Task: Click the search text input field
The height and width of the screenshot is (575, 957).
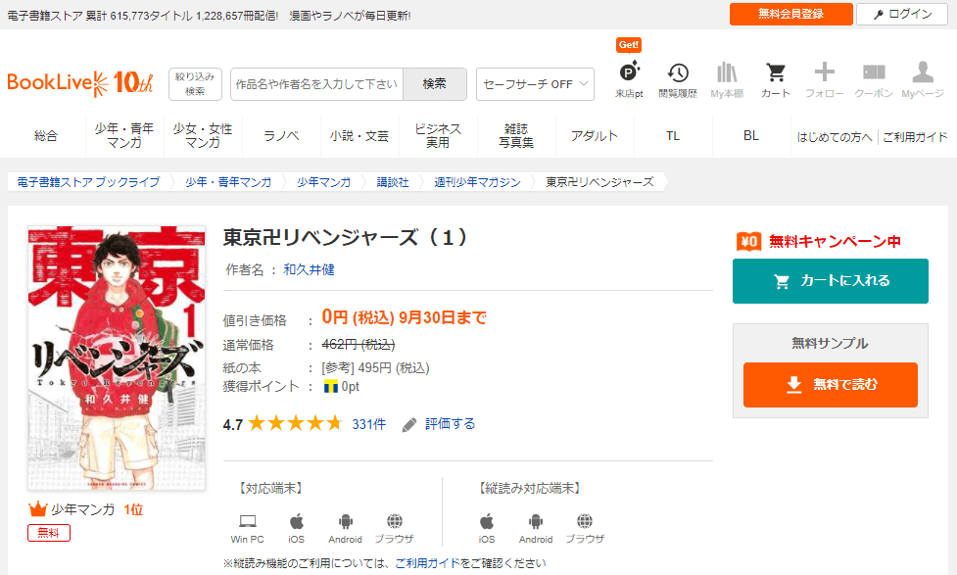Action: [316, 84]
